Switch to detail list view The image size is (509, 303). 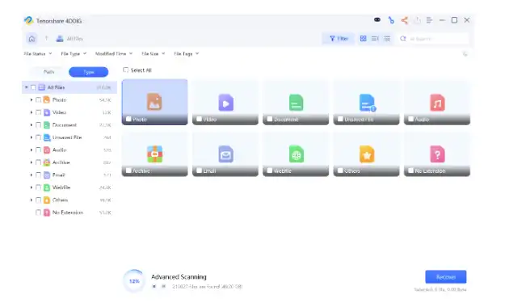(x=375, y=39)
